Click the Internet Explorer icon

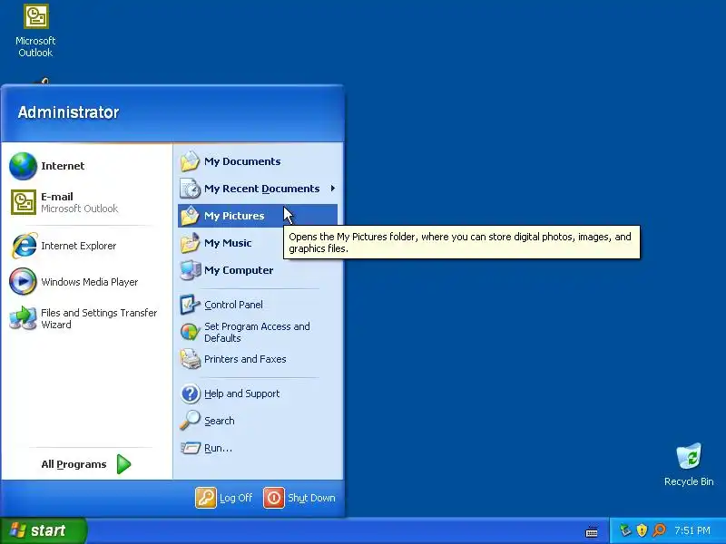tap(25, 246)
